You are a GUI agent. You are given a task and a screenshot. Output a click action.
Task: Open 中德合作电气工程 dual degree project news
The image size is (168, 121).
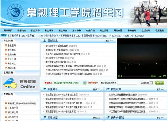(x=72, y=70)
